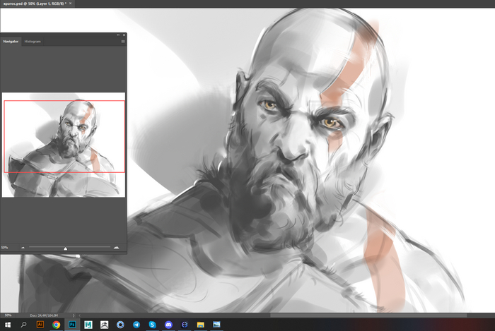Close the Navigator panel
This screenshot has height=331, width=495.
124,35
